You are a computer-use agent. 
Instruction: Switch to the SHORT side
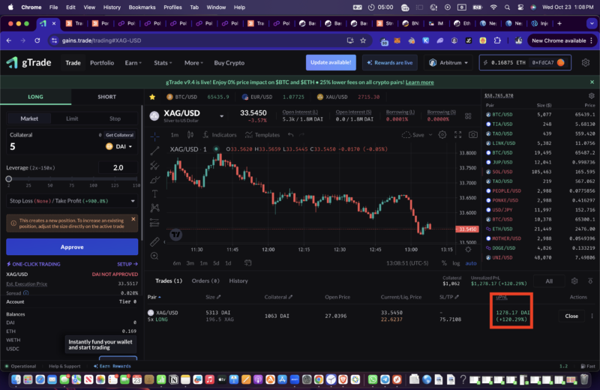[x=106, y=97]
